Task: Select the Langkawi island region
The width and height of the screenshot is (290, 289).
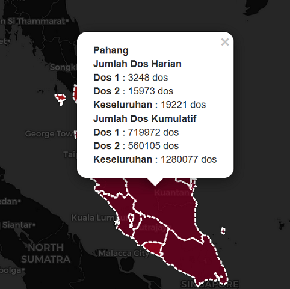Action: [60, 99]
